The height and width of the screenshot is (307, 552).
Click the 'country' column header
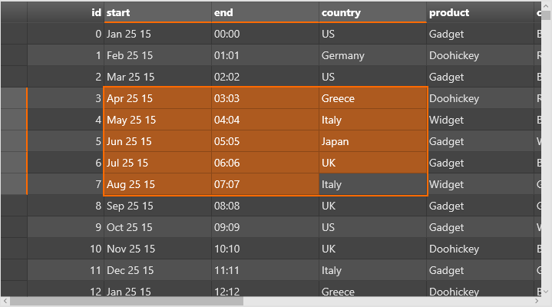coord(372,12)
